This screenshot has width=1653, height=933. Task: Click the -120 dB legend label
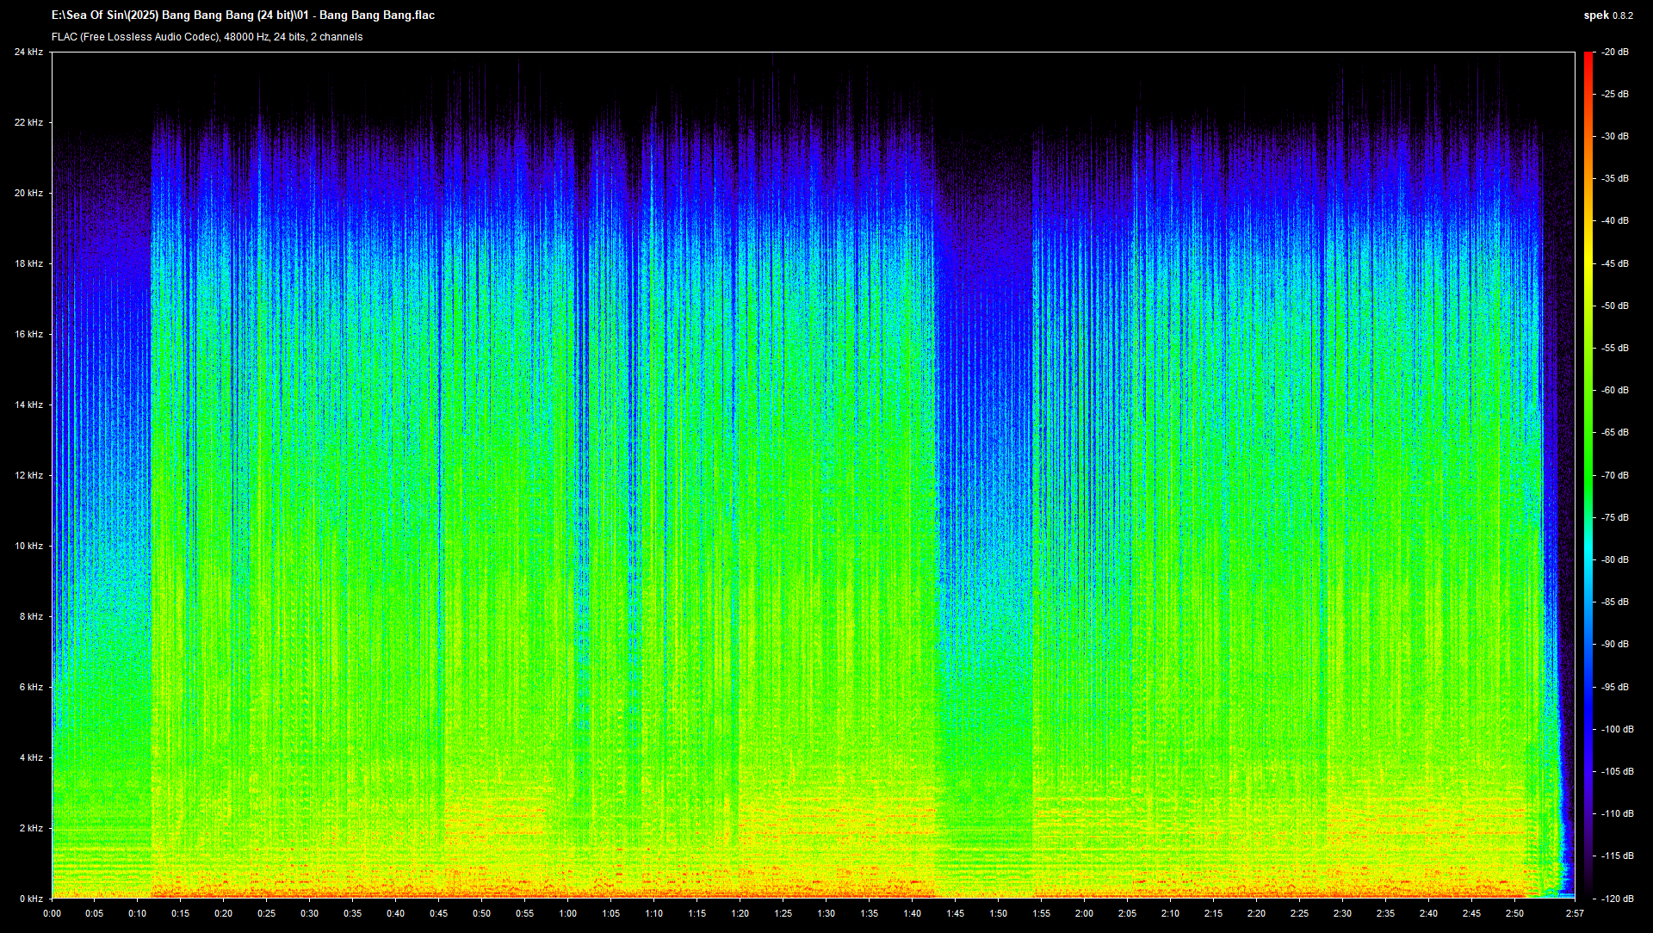coord(1616,899)
